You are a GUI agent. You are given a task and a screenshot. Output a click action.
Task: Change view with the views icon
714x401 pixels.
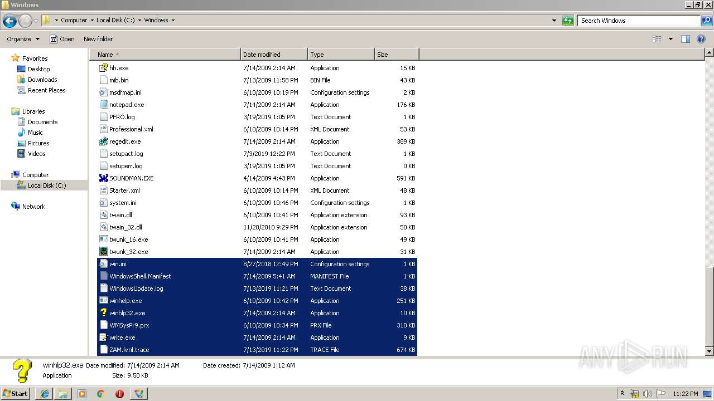click(657, 39)
